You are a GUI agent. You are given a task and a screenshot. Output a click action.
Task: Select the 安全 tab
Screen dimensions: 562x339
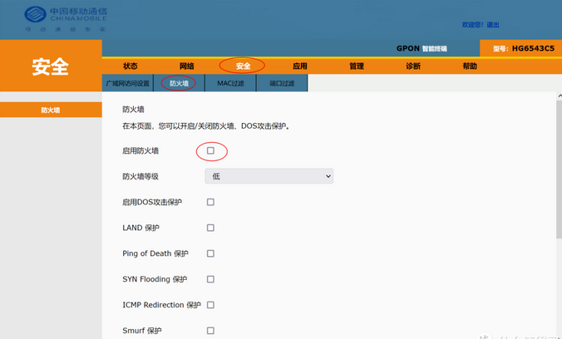243,66
